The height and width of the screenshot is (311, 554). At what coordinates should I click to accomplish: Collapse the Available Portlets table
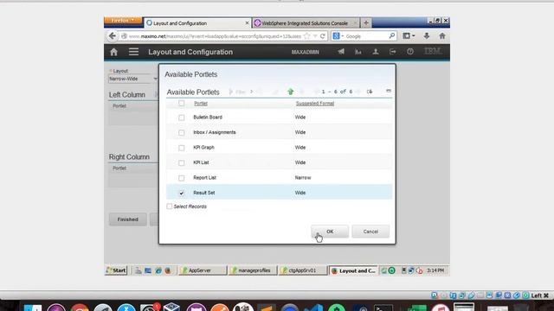[389, 91]
